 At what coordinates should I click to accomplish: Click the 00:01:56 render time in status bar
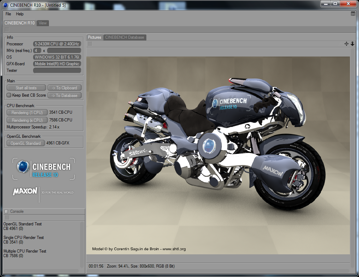96,266
